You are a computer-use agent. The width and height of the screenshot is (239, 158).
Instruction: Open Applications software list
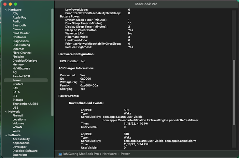[x=21, y=143]
